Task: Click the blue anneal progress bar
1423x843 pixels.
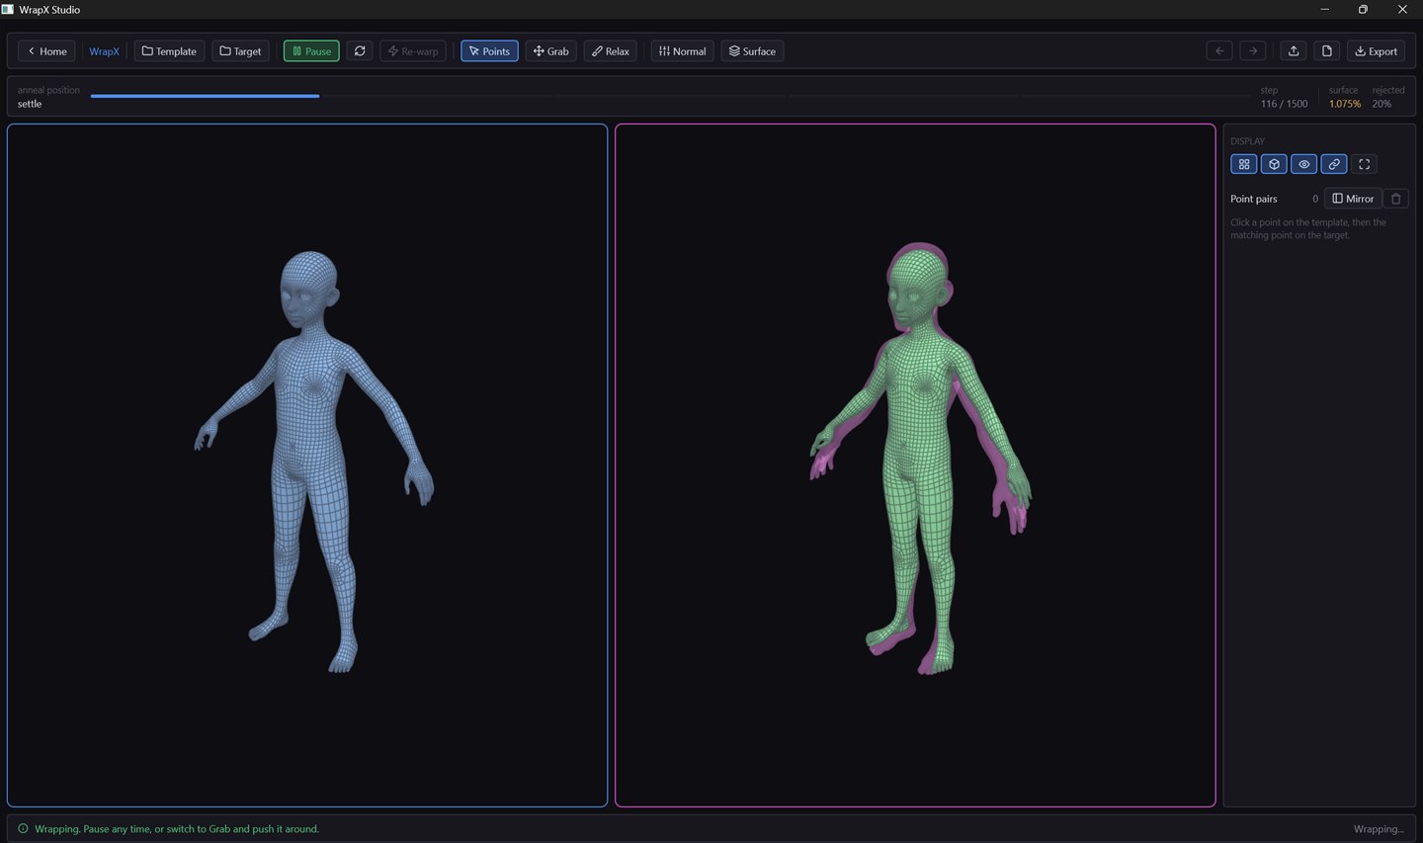Action: tap(205, 96)
